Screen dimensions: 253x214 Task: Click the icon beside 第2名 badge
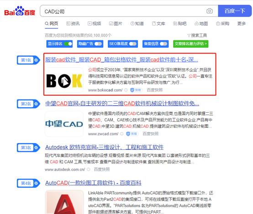pos(36,104)
